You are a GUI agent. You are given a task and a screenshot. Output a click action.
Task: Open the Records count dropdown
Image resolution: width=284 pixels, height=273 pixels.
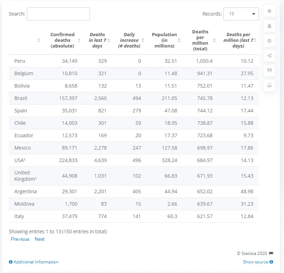(241, 14)
